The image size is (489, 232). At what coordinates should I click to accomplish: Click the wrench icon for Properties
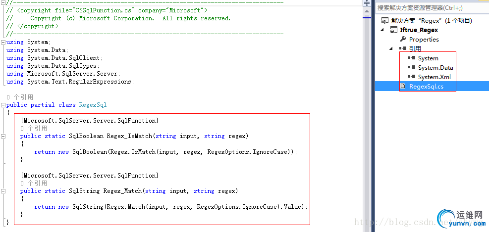[x=403, y=39]
